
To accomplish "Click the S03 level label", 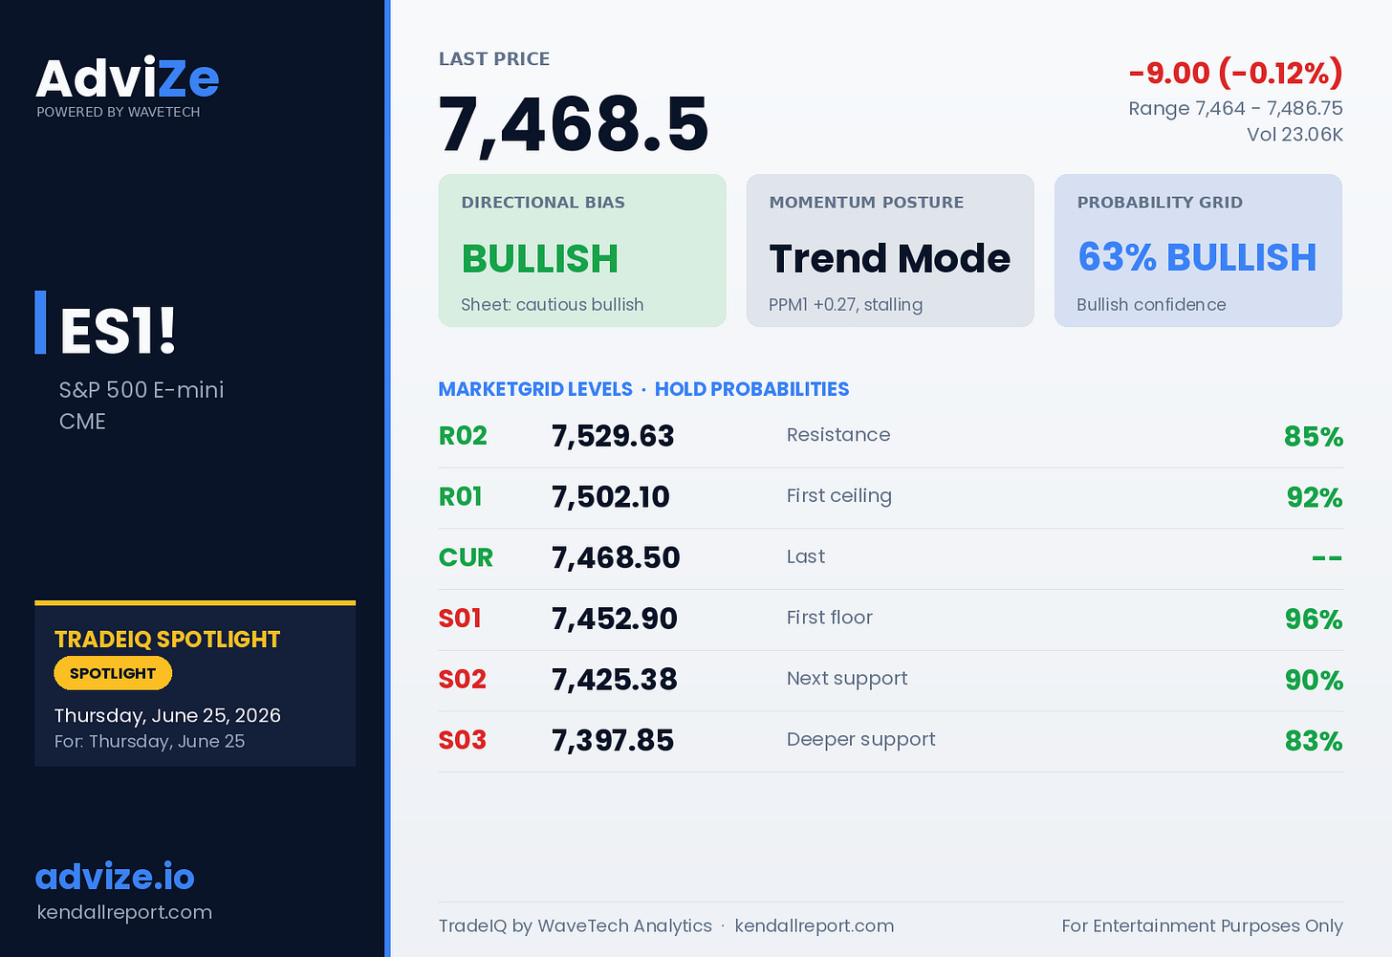I will coord(463,741).
